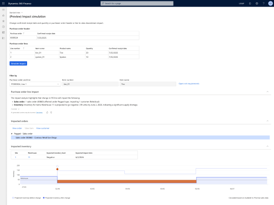Click Negative expected inventory level cell

[x=50, y=157]
